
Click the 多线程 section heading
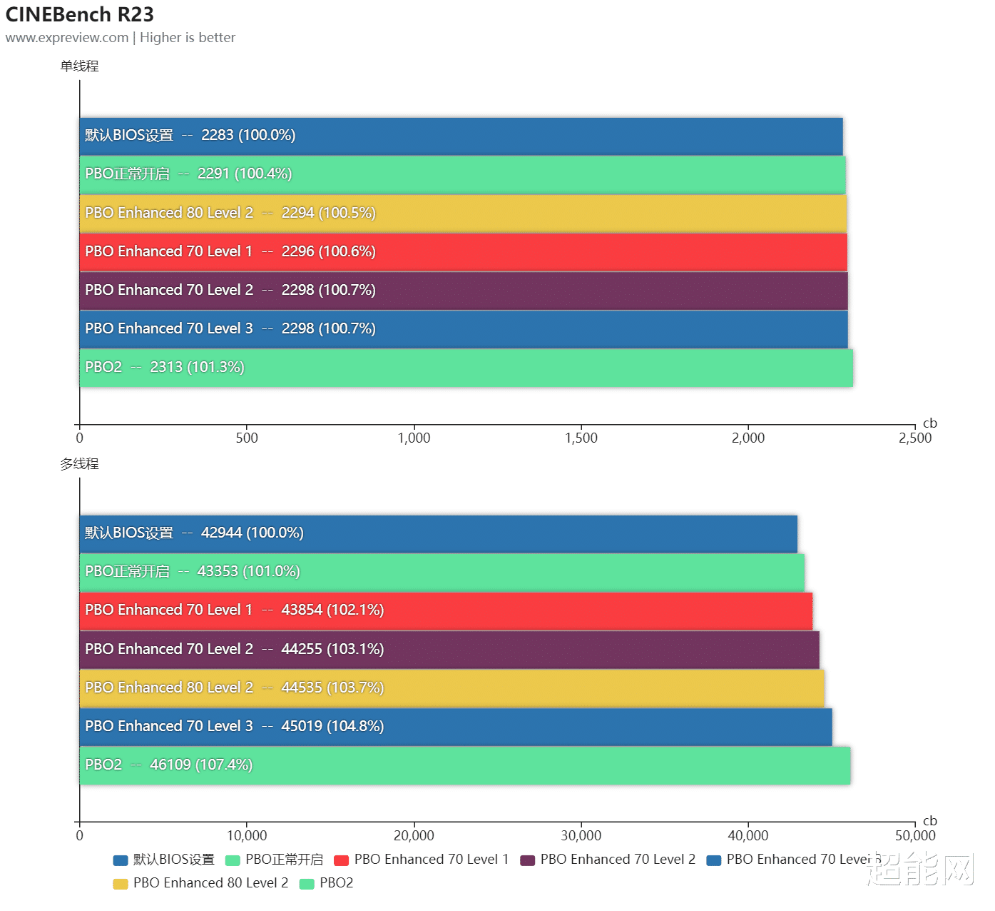pyautogui.click(x=79, y=464)
